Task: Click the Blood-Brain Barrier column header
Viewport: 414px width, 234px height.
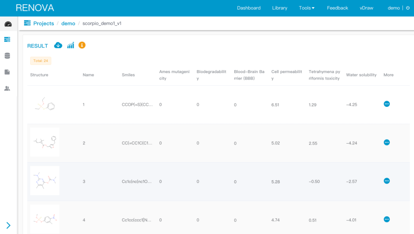Action: [249, 75]
